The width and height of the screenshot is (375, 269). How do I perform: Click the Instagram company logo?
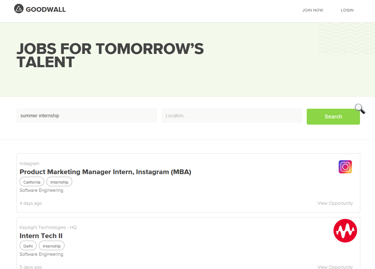345,167
